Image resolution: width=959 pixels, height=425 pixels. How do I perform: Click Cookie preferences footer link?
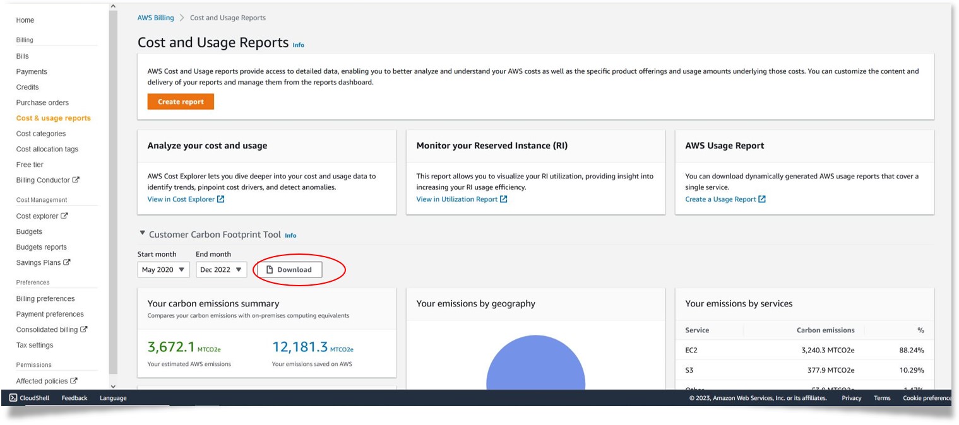tap(927, 398)
